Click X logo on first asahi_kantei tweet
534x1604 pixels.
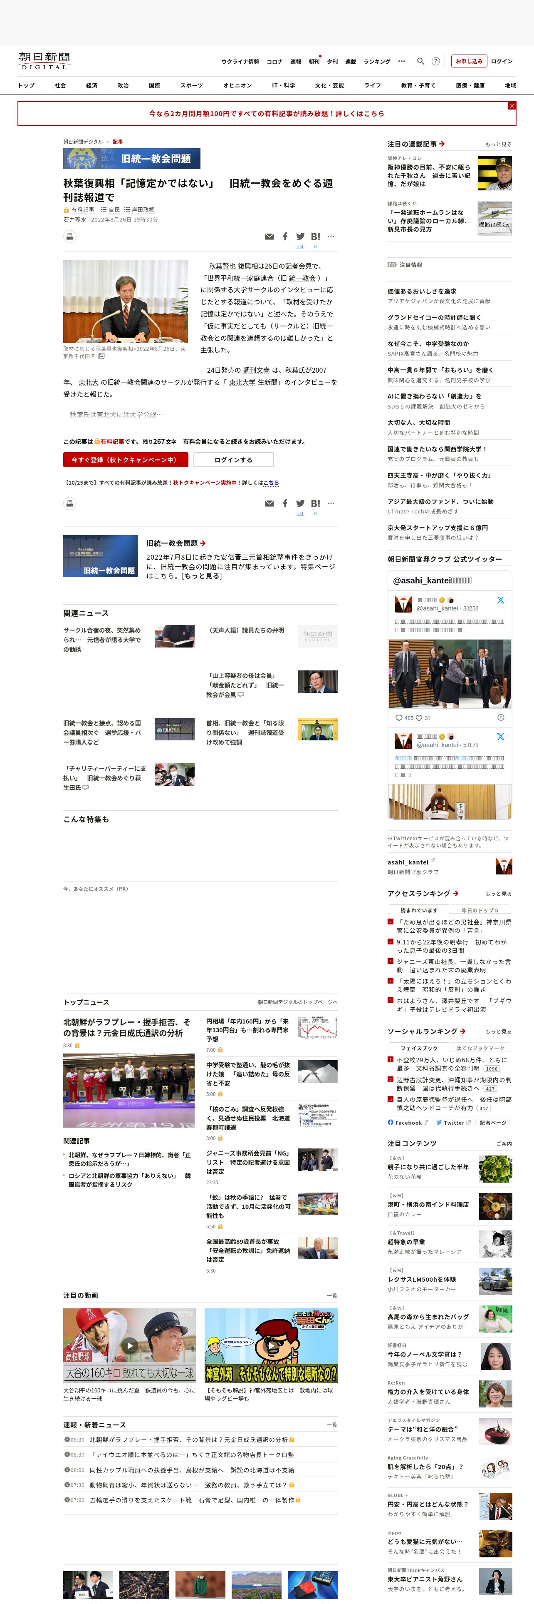[x=500, y=600]
